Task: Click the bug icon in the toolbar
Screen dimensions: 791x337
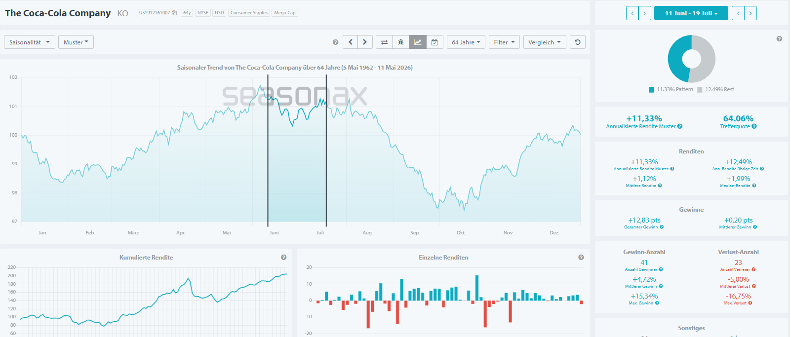Action: coord(401,42)
